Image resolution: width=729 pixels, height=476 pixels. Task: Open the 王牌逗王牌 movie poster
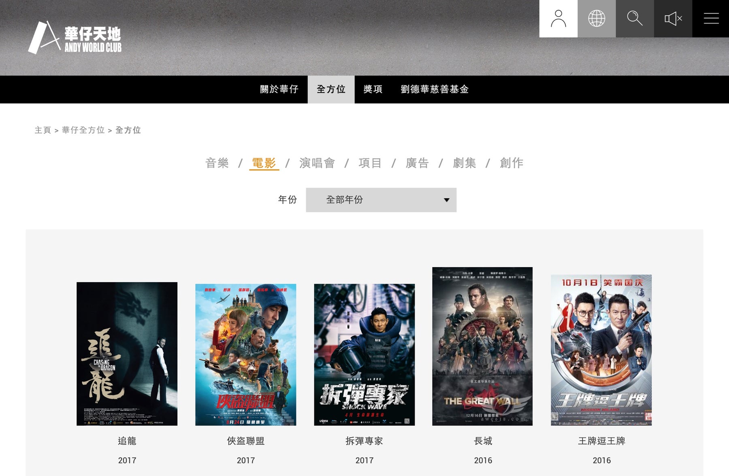pyautogui.click(x=601, y=350)
